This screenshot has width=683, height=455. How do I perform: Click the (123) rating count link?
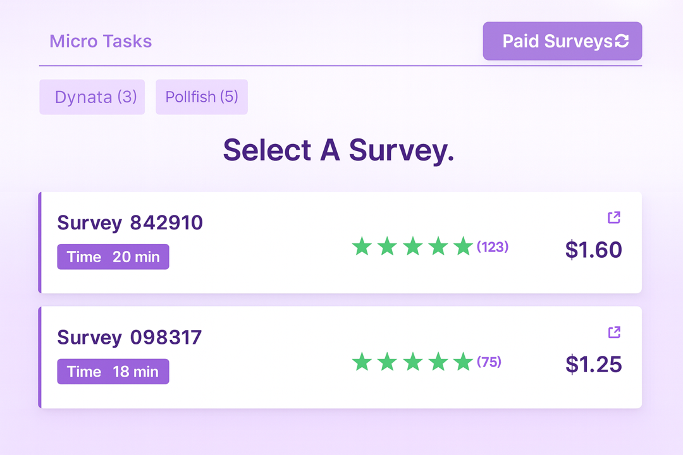pyautogui.click(x=493, y=247)
